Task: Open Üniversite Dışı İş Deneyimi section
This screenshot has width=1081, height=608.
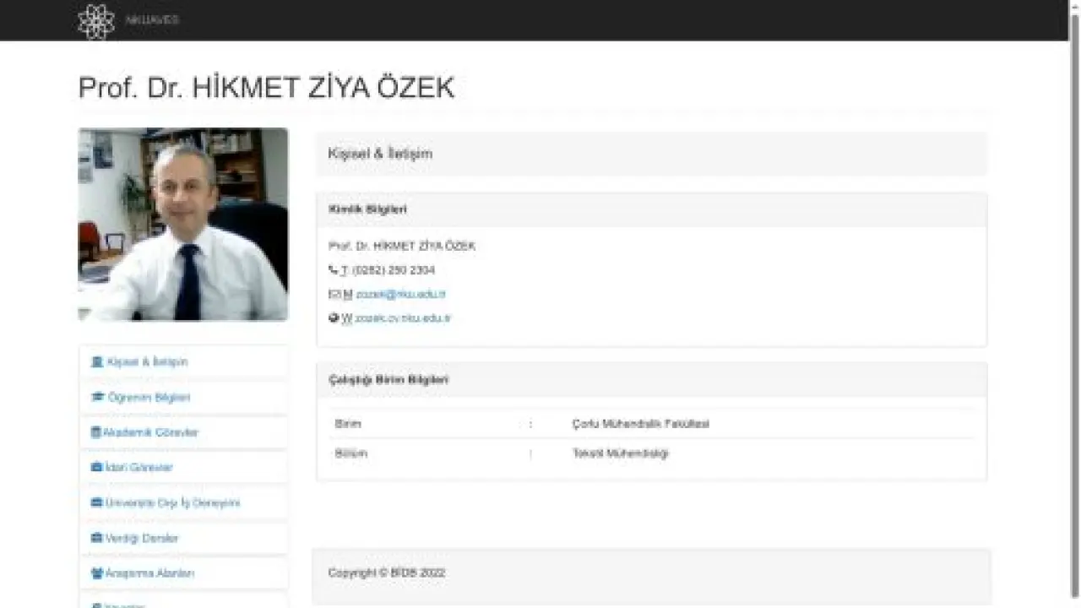Action: click(x=183, y=503)
